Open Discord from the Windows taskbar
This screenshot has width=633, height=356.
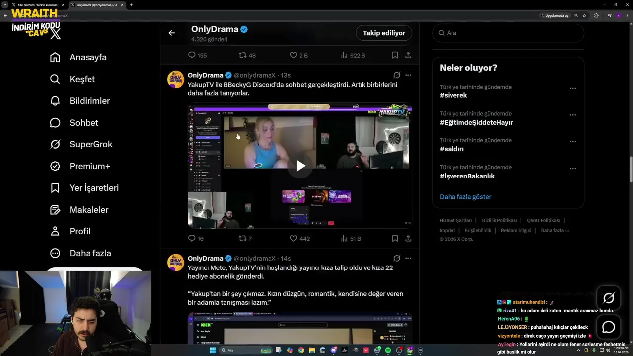[x=334, y=350]
